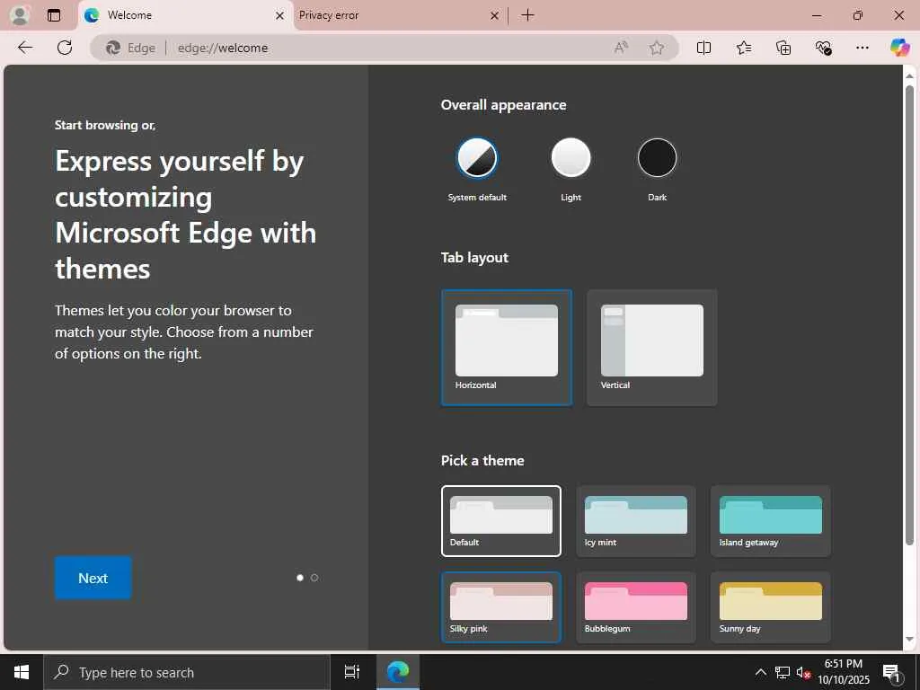Open Collections icon

pos(783,48)
